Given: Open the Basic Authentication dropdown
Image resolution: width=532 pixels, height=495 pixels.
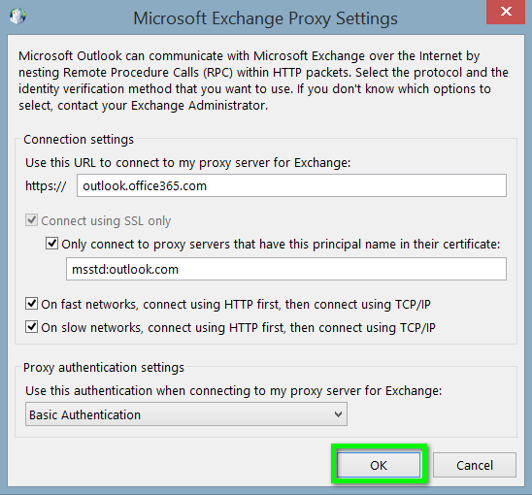Looking at the screenshot, I should coord(186,414).
